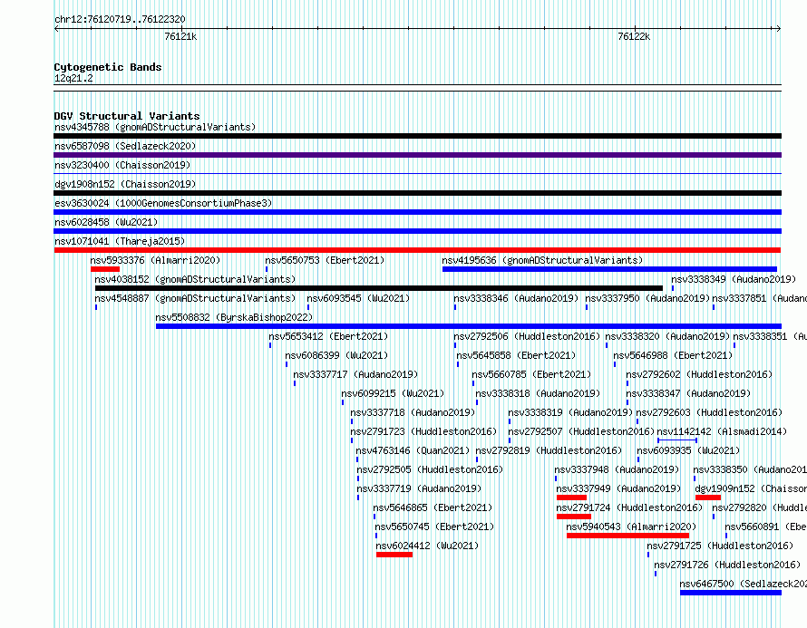The height and width of the screenshot is (628, 807).
Task: Select the red nsv1071041 Thareja2015 bar
Action: pos(417,250)
